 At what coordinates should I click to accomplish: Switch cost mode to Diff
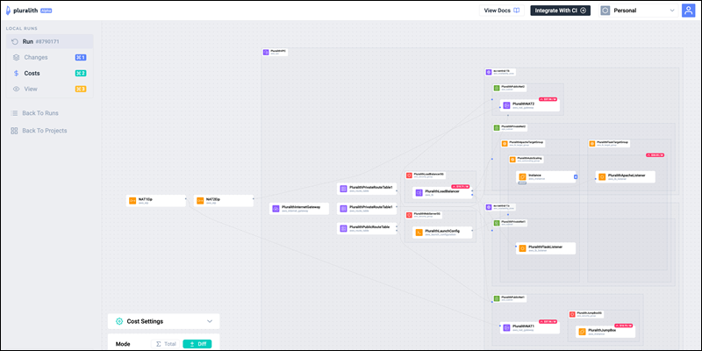tap(197, 344)
